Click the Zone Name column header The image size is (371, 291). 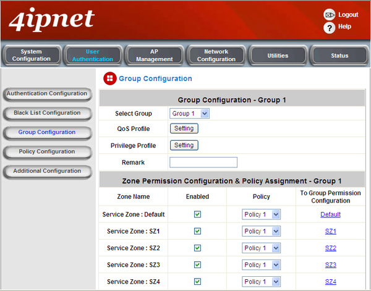[134, 196]
